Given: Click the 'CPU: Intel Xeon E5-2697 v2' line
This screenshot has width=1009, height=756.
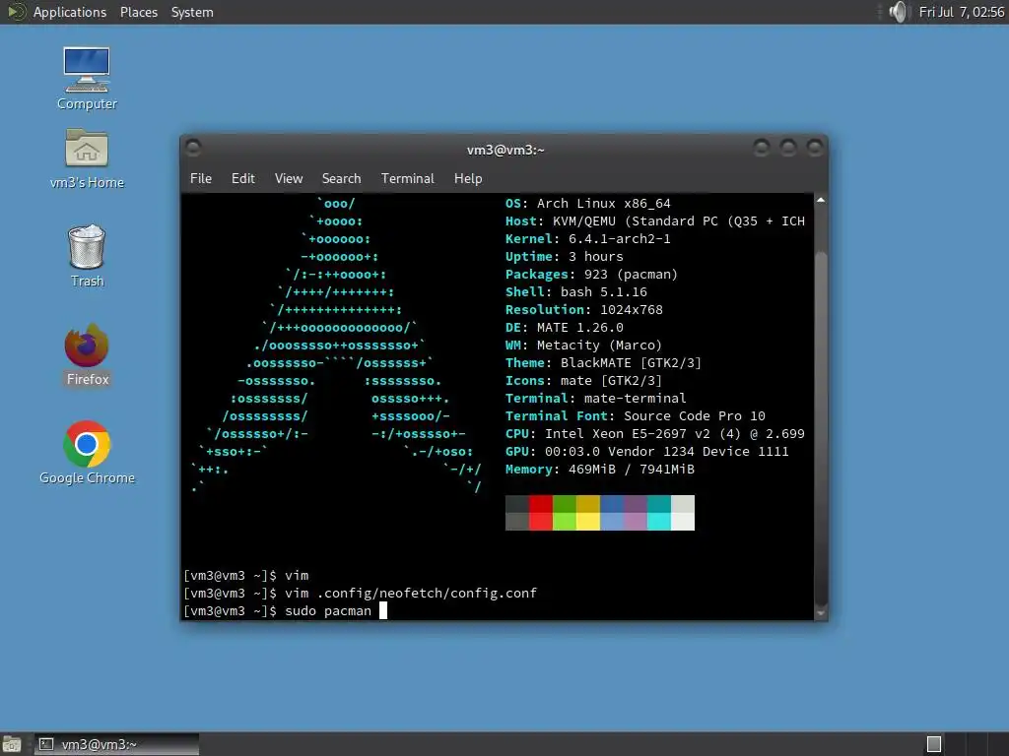Looking at the screenshot, I should pos(655,434).
